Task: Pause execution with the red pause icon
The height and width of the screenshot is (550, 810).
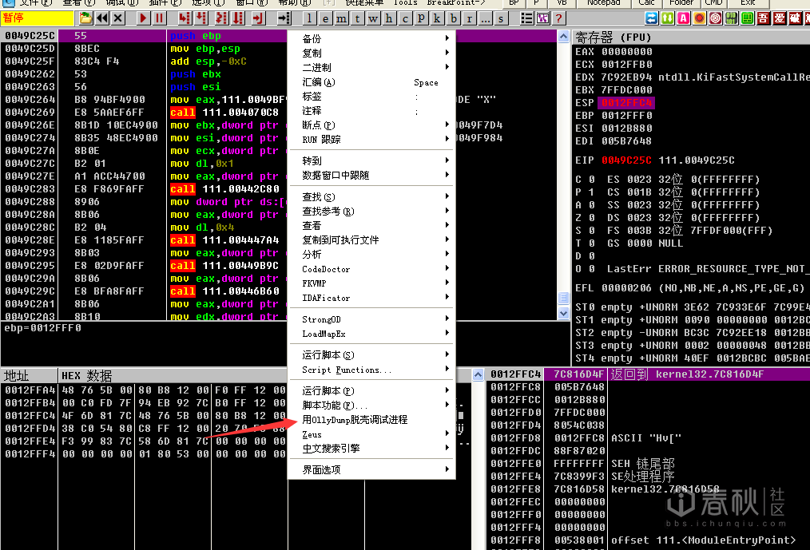Action: pyautogui.click(x=159, y=18)
